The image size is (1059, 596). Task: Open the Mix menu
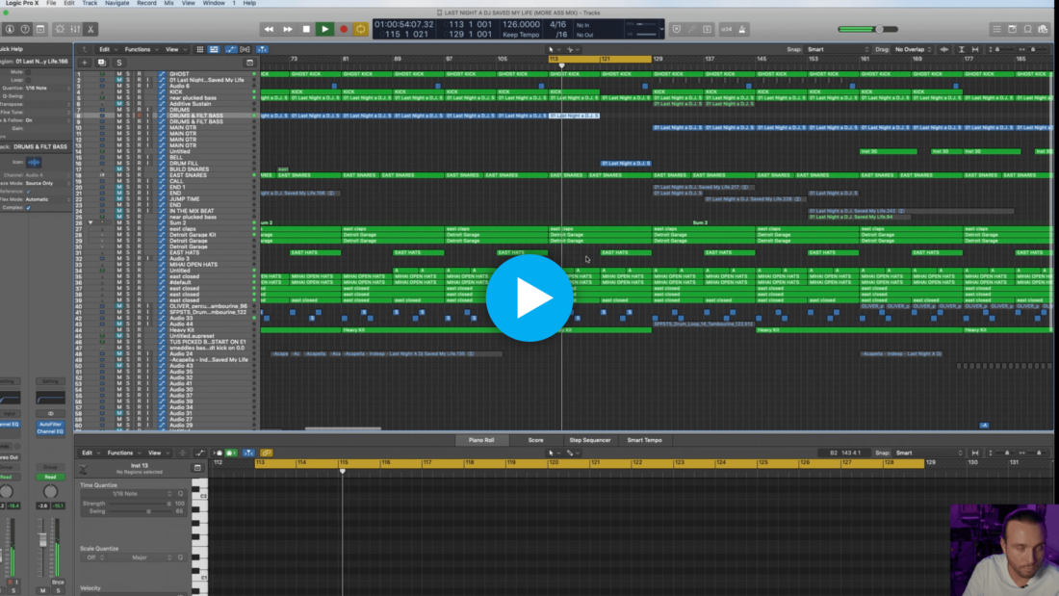168,4
